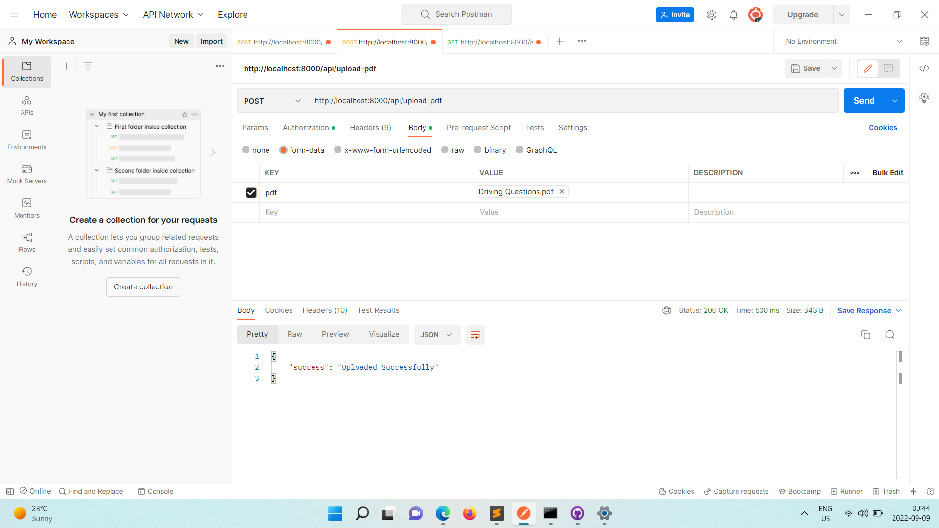Open the JSON response format dropdown
Image resolution: width=939 pixels, height=528 pixels.
point(437,335)
